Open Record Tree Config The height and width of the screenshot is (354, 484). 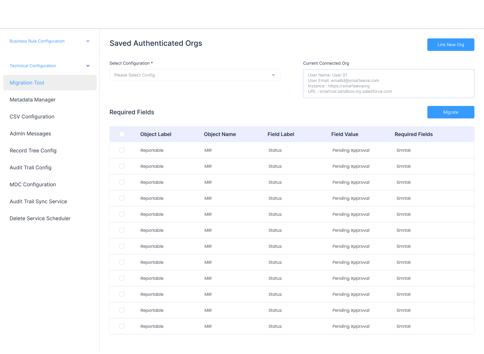(x=33, y=150)
